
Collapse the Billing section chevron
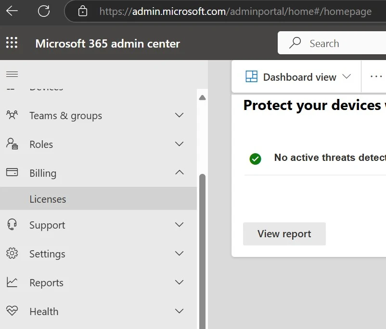179,172
